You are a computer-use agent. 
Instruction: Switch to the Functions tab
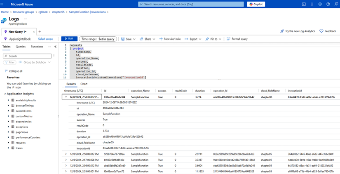pos(37,47)
